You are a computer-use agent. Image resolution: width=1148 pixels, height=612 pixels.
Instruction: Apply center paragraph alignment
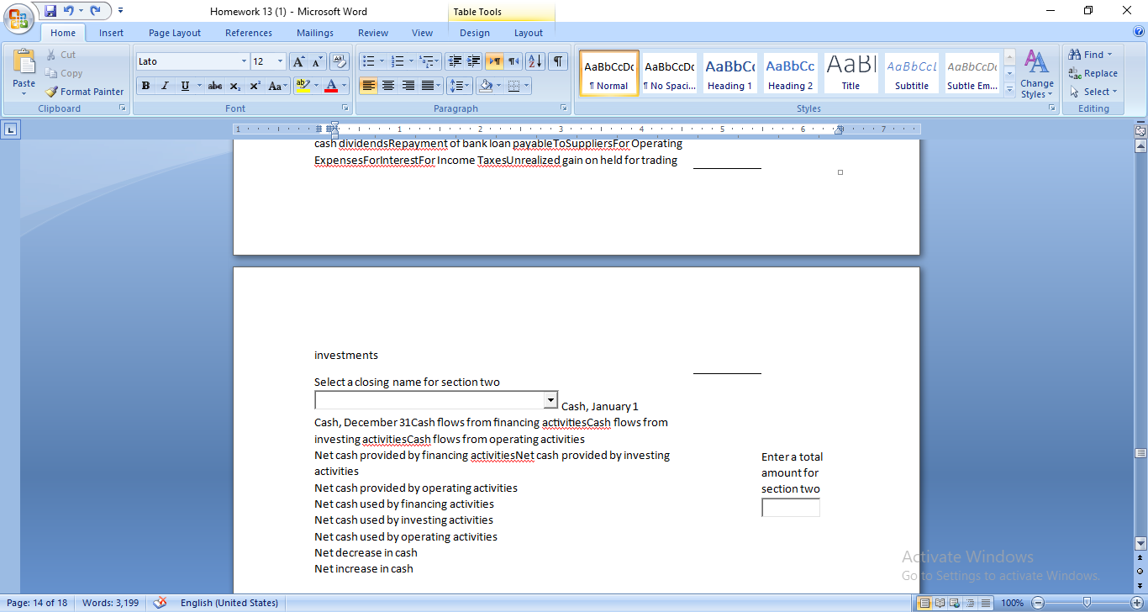click(387, 85)
